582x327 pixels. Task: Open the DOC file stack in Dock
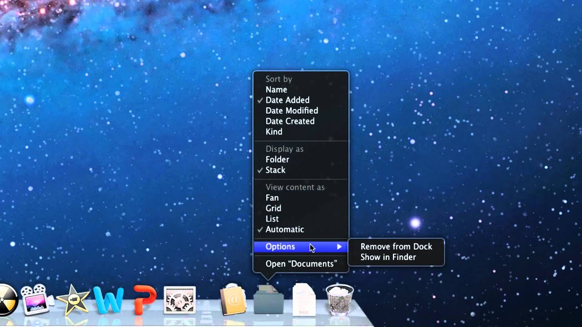[x=304, y=299]
